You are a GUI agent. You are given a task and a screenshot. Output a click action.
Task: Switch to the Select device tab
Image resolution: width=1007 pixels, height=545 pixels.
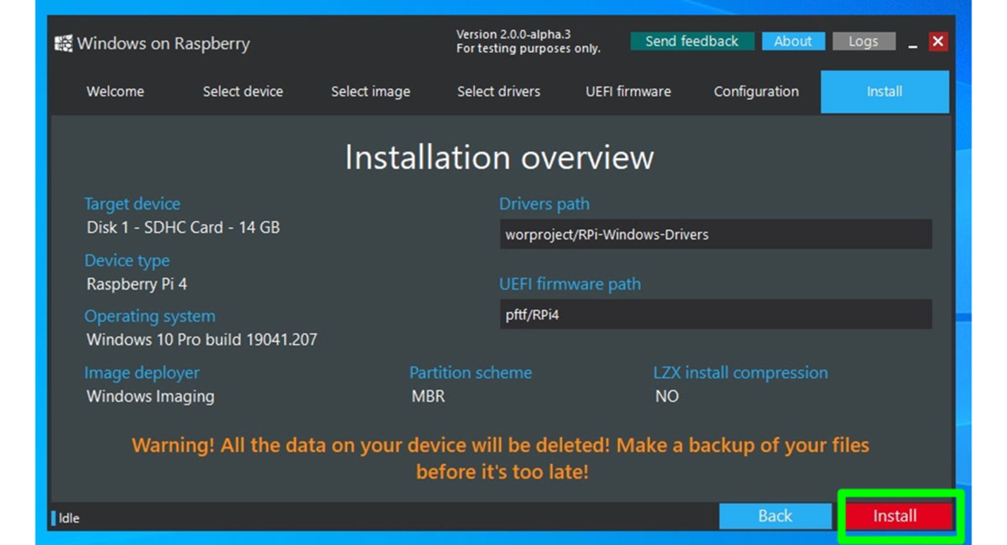pos(243,92)
